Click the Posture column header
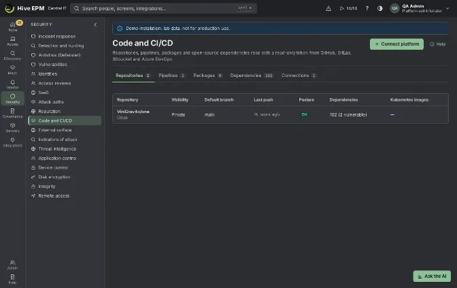Screen dimensions: 457x288 306,100
